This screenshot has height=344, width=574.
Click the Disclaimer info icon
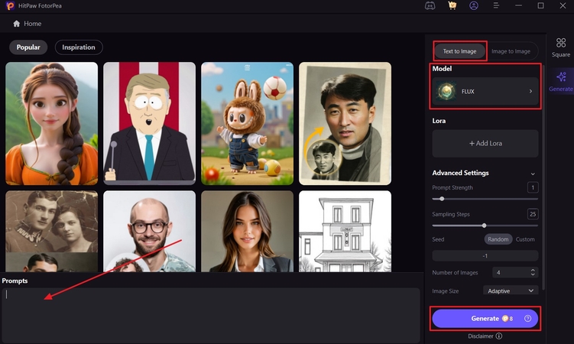pyautogui.click(x=499, y=336)
